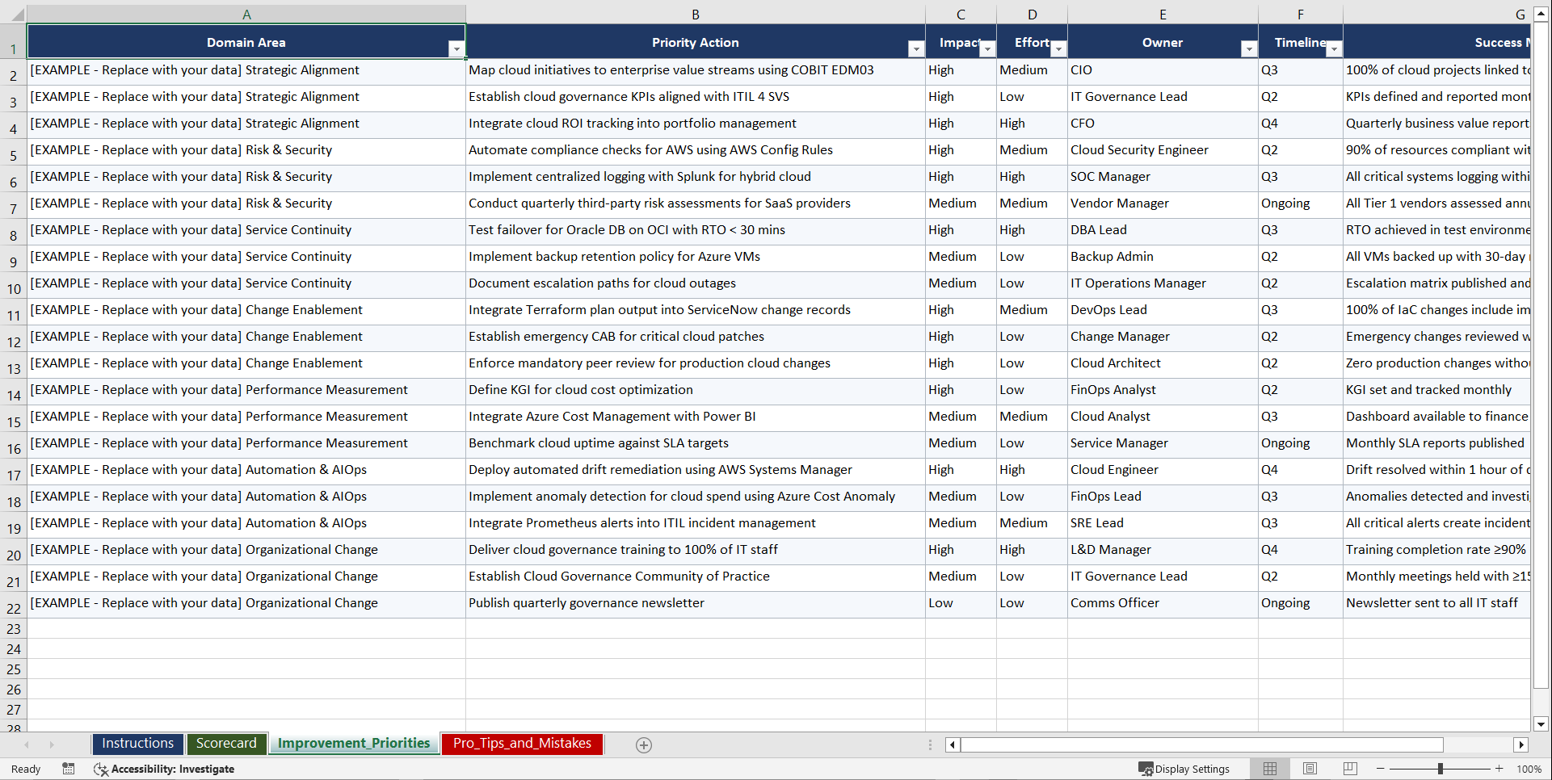The image size is (1552, 780).
Task: Switch to the Instructions sheet
Action: (x=137, y=744)
